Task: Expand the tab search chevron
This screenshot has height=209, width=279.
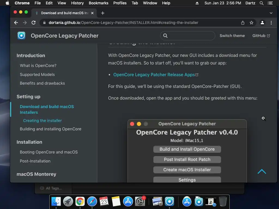Action: [271, 13]
